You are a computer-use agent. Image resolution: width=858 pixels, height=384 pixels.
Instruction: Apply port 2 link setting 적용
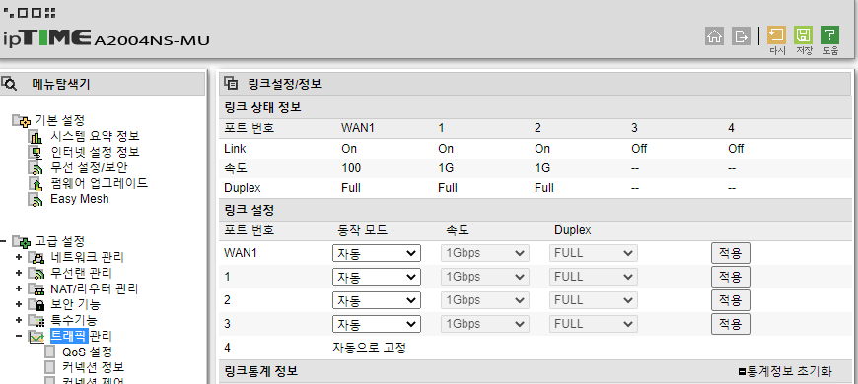point(731,300)
